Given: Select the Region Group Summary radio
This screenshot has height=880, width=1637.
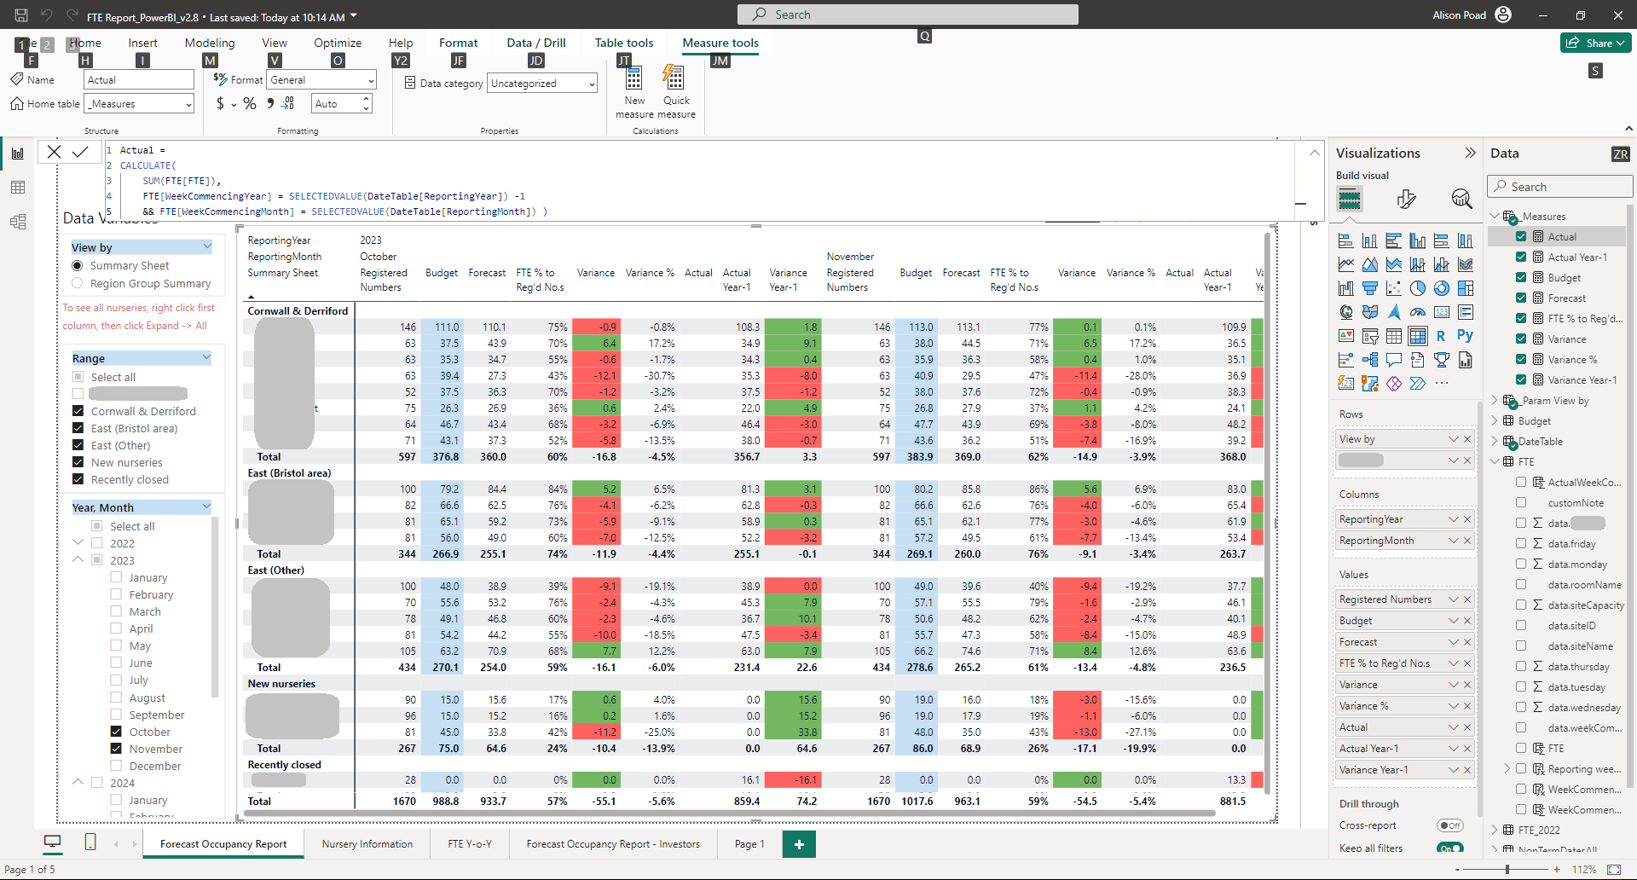Looking at the screenshot, I should coord(78,283).
